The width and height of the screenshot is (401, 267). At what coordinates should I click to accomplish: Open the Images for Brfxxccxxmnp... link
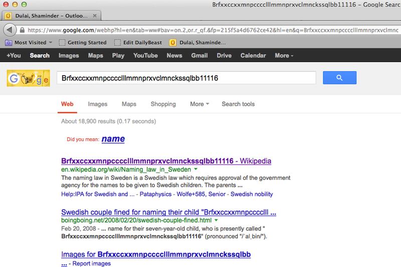(156, 254)
